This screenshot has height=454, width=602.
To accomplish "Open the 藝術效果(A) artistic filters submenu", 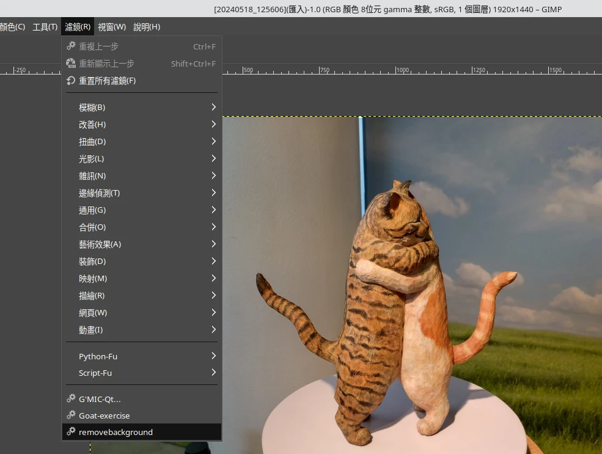I will [x=100, y=244].
